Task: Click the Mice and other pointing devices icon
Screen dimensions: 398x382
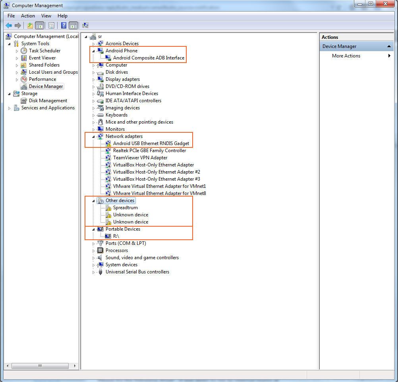Action: point(100,122)
